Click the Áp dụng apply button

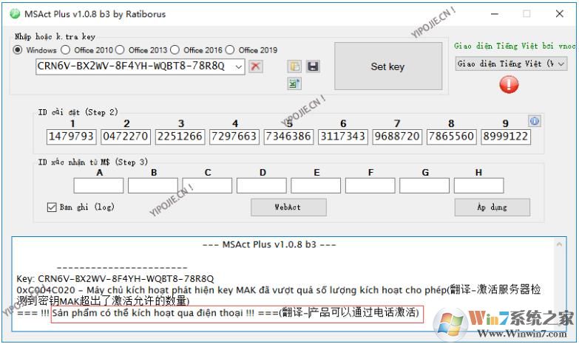click(492, 207)
